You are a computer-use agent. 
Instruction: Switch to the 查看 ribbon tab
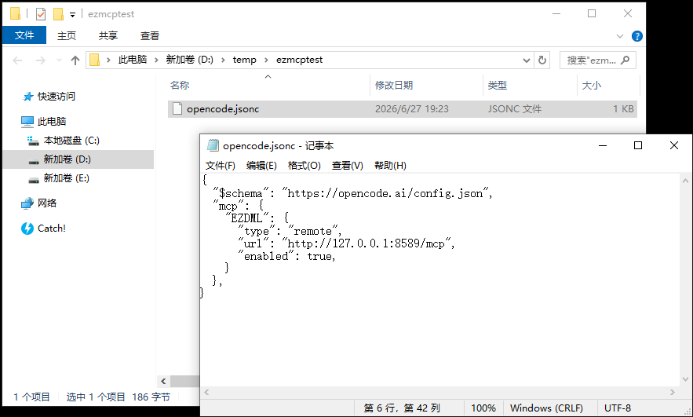pos(150,36)
